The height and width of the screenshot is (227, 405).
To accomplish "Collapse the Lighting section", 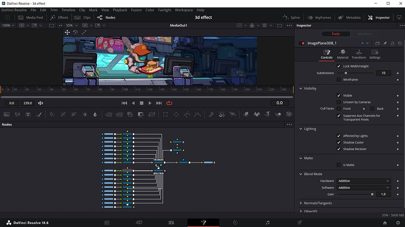I will 301,129.
